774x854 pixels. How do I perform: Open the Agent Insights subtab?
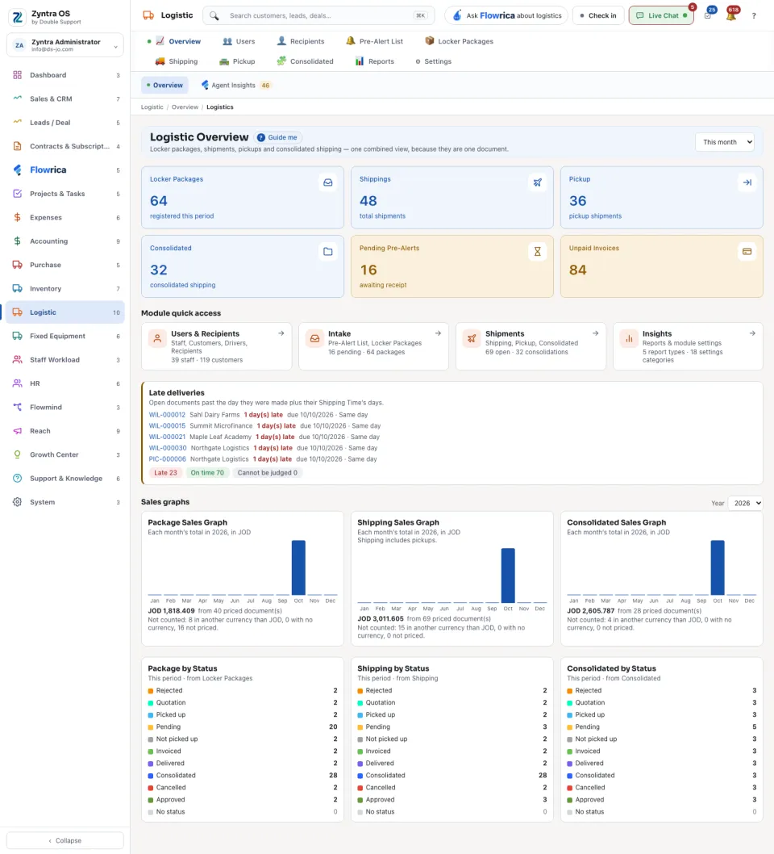[236, 86]
